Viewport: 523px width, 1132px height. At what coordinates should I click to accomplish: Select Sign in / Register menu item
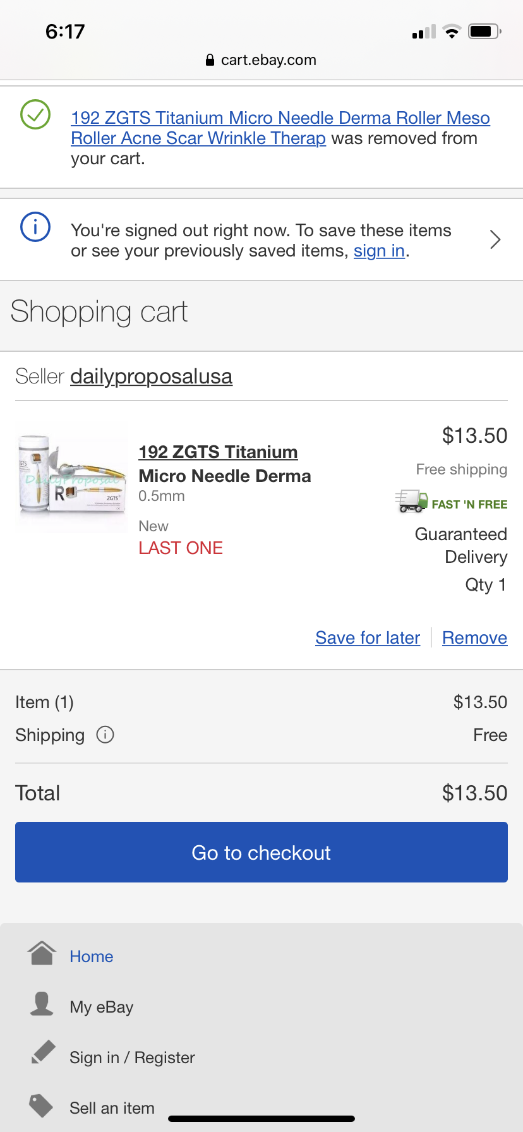pyautogui.click(x=132, y=1057)
